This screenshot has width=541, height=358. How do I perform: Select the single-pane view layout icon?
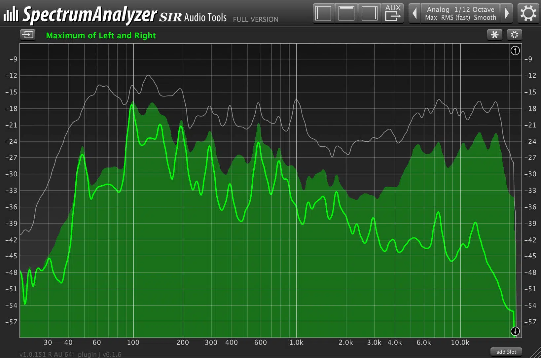pos(324,14)
